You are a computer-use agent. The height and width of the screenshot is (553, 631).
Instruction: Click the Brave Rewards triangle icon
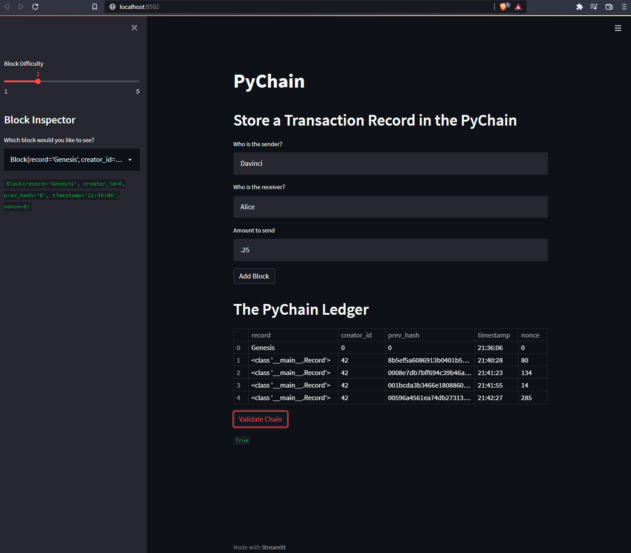pyautogui.click(x=518, y=7)
